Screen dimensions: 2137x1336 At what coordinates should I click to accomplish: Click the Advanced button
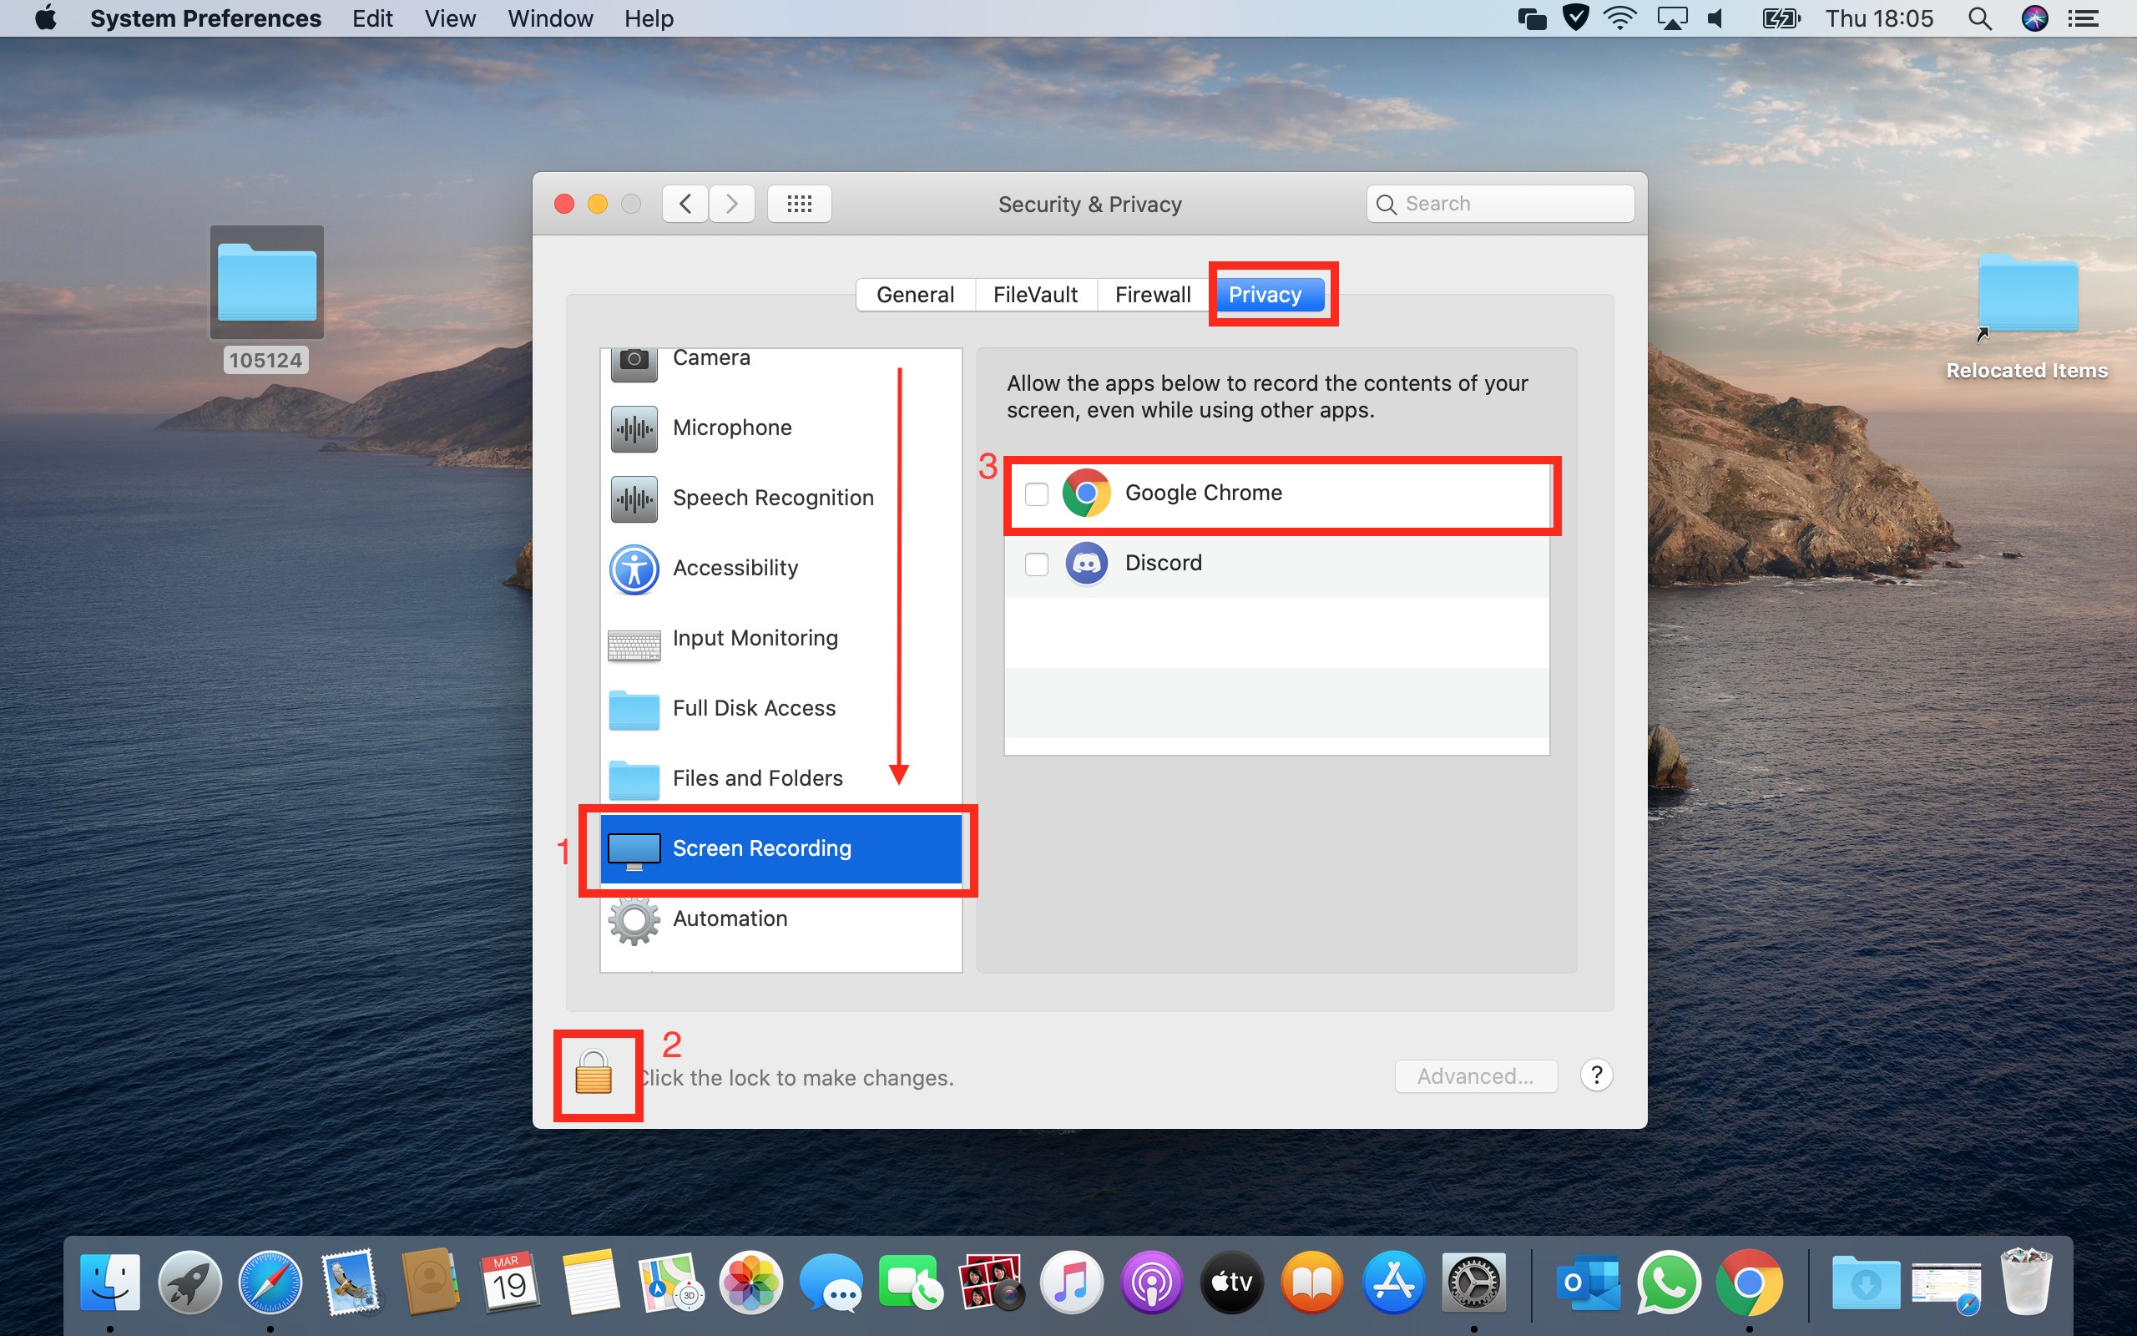1473,1075
